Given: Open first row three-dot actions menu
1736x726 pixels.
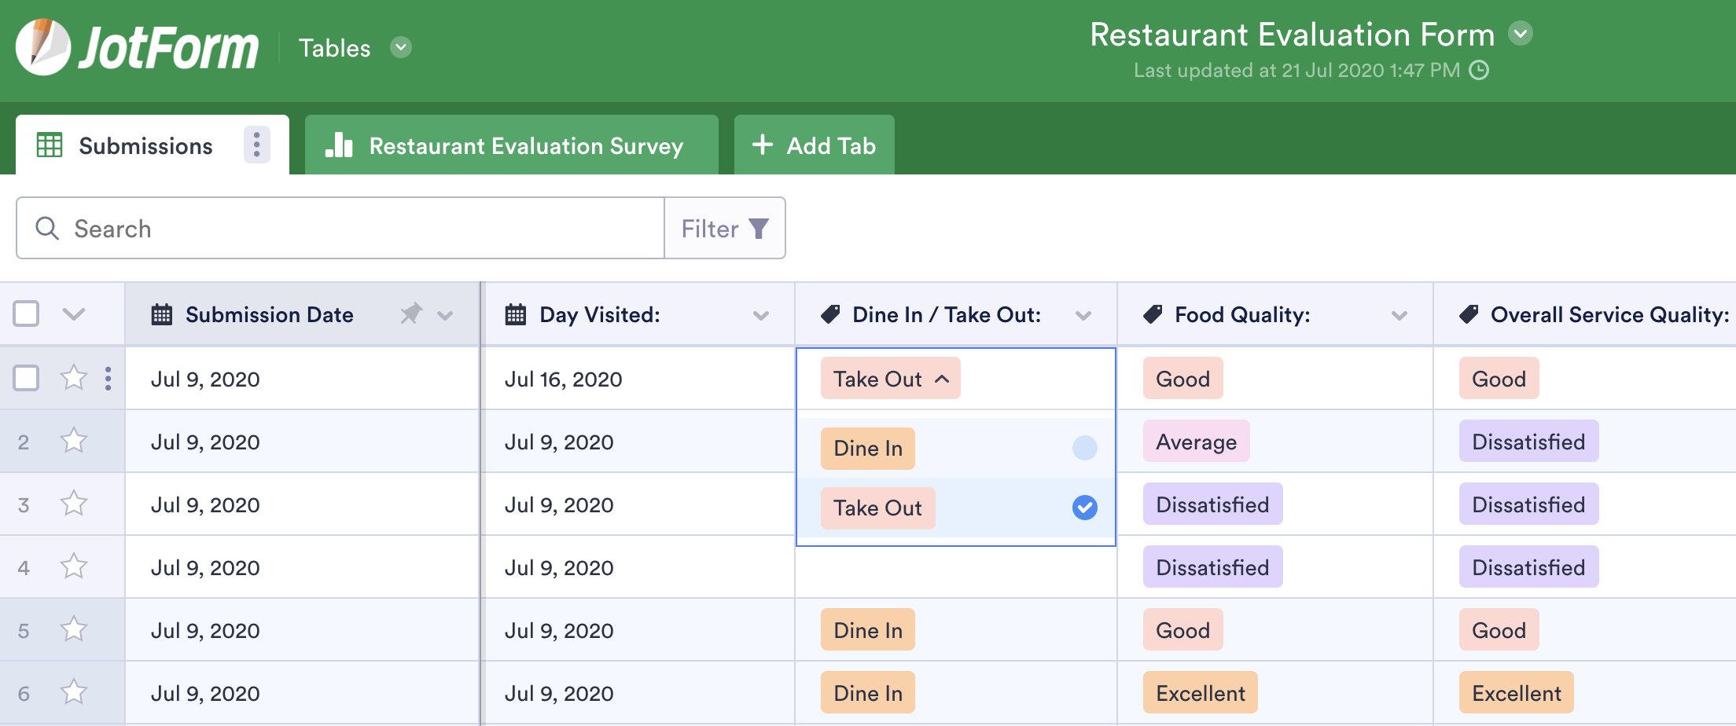Looking at the screenshot, I should (108, 379).
